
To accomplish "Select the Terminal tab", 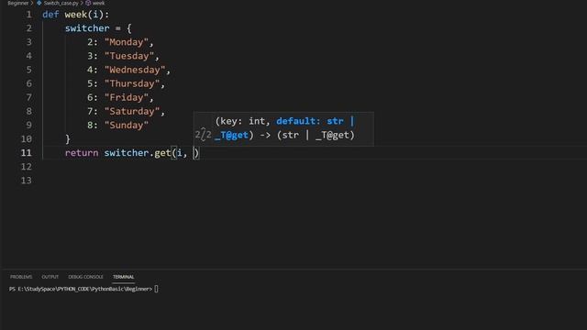I will click(123, 277).
